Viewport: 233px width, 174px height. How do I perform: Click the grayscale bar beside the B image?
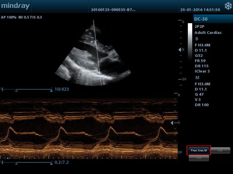click(x=190, y=42)
